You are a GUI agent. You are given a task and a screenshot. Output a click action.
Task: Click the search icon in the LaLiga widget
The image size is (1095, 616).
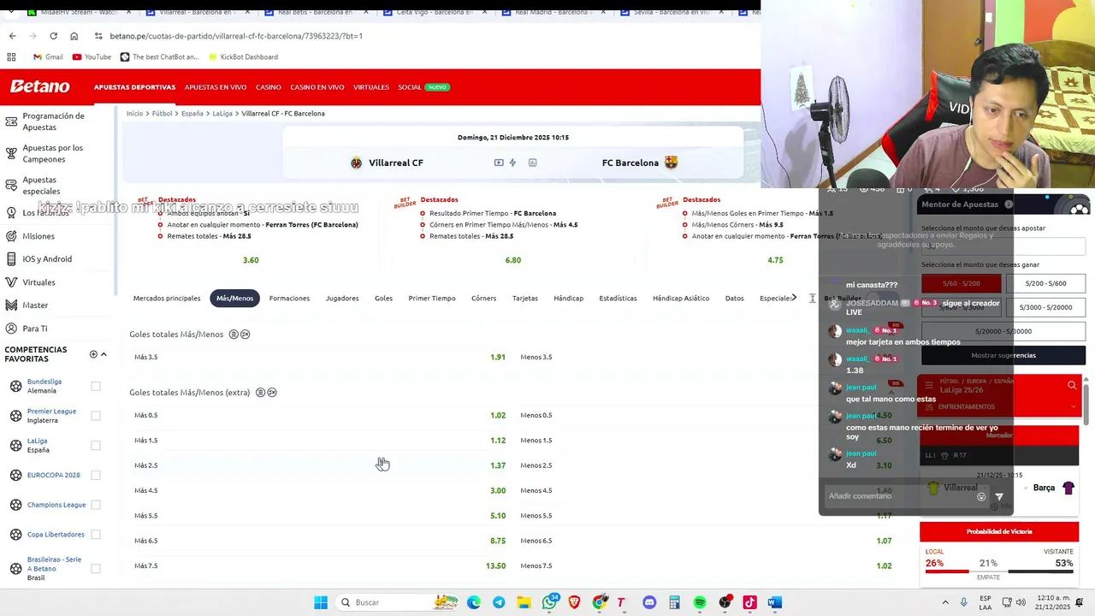(1072, 386)
